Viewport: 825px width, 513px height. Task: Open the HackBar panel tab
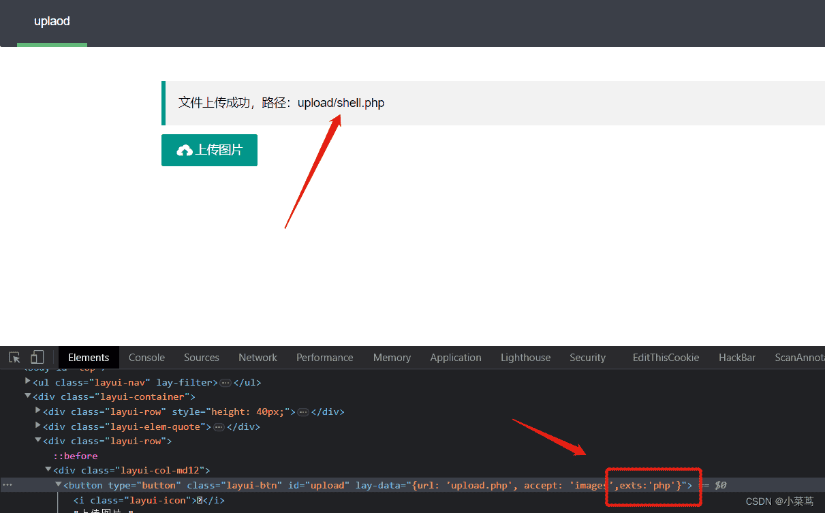736,358
